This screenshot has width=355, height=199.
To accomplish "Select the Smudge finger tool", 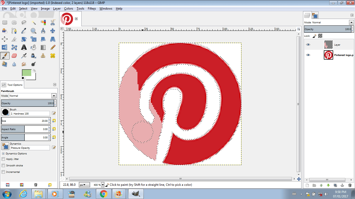I will [24, 64].
